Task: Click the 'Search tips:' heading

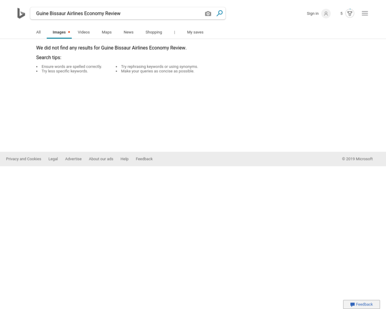Action: click(49, 57)
